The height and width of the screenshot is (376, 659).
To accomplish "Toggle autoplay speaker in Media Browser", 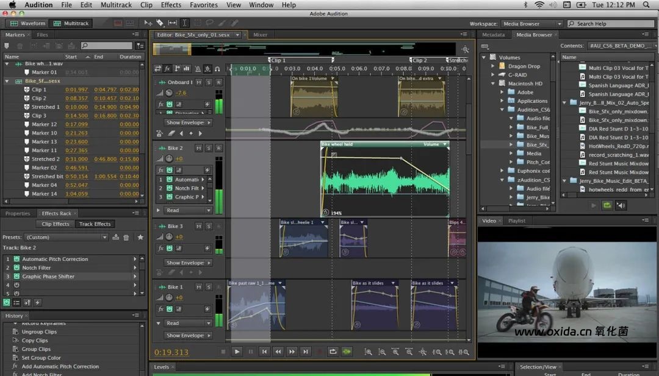I will pyautogui.click(x=621, y=205).
